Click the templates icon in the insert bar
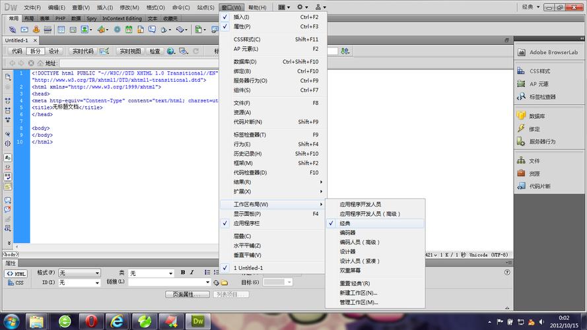587x330 pixels. point(198,30)
